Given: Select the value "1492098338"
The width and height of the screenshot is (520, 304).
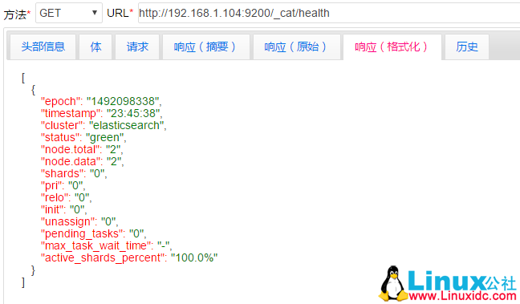Looking at the screenshot, I should [x=123, y=101].
